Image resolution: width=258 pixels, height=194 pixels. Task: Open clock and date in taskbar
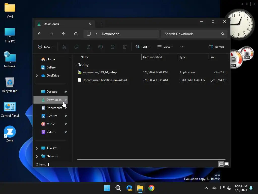click(x=241, y=188)
